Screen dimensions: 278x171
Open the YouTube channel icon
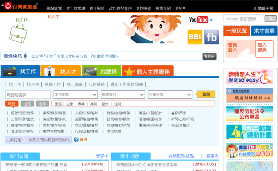tap(201, 20)
